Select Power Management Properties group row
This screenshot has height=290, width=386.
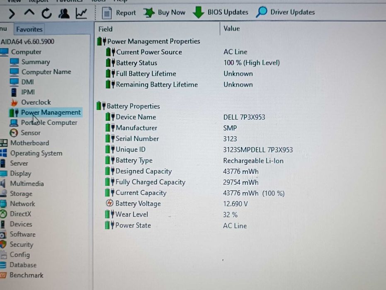click(x=149, y=41)
